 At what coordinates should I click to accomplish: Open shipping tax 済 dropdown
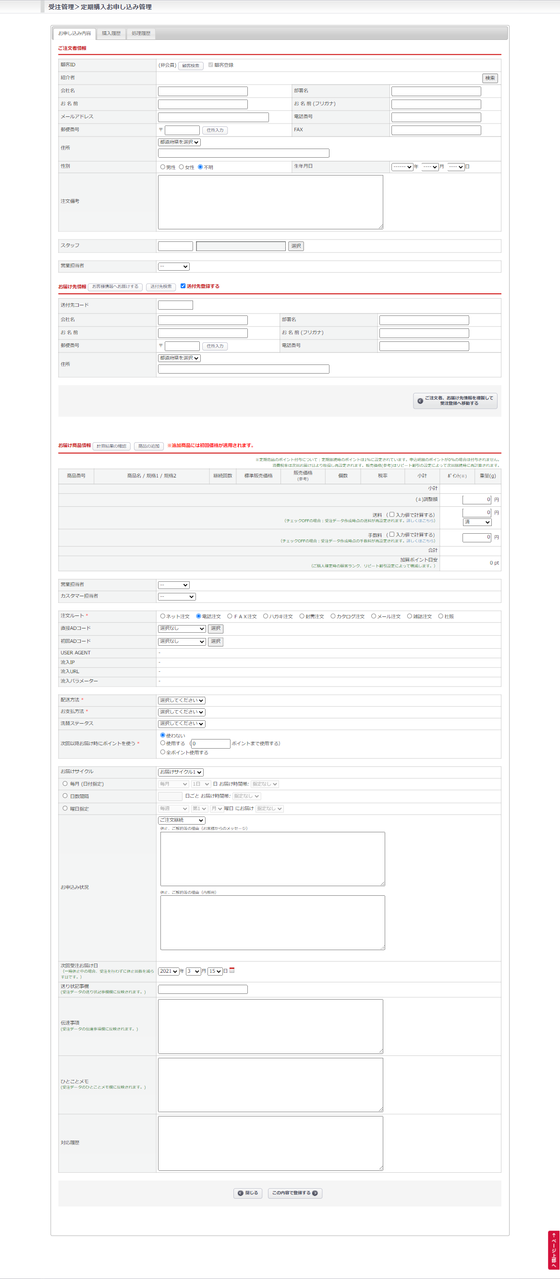click(477, 522)
